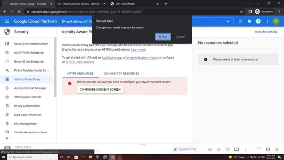Open VPC Service Controls
The image size is (284, 160).
point(28,97)
